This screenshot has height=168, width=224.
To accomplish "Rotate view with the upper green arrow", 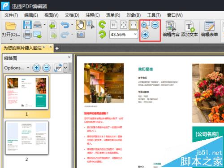I will [x=102, y=25].
